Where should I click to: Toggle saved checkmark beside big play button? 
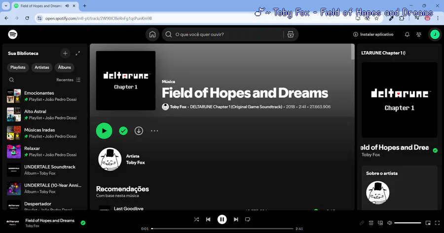click(123, 131)
